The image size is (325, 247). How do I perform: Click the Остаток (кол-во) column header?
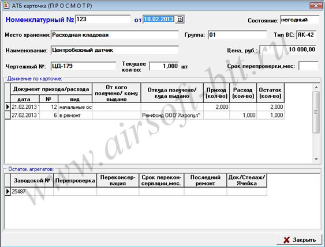coord(270,93)
